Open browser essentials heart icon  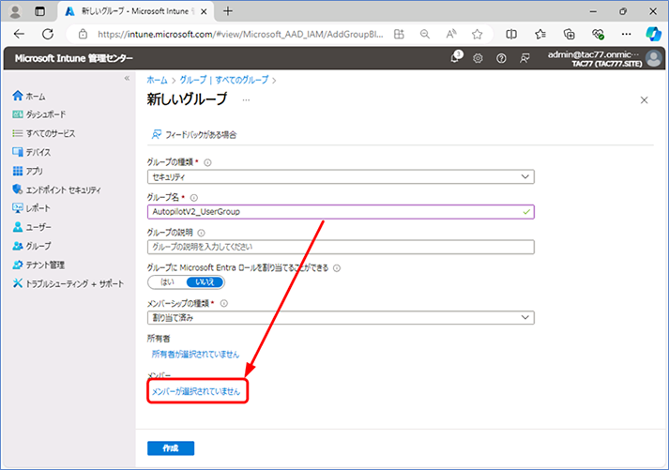coord(598,34)
